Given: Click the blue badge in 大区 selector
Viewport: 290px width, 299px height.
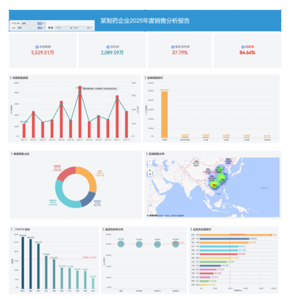Looking at the screenshot, I should click(x=40, y=27).
